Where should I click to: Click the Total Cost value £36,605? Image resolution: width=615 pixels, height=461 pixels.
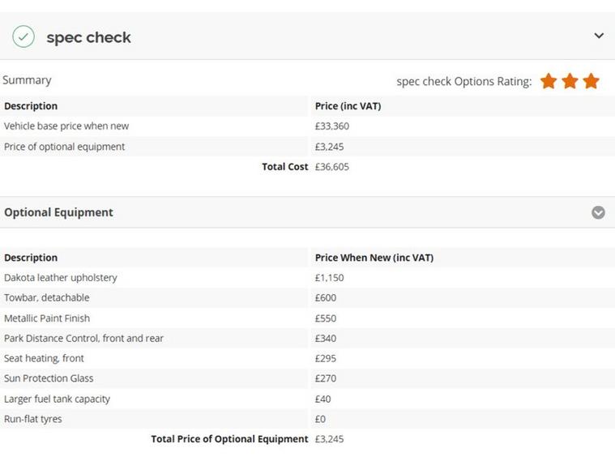pyautogui.click(x=331, y=167)
